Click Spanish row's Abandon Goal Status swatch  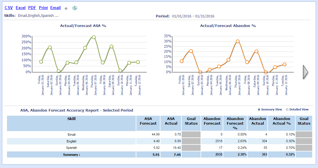304,148
